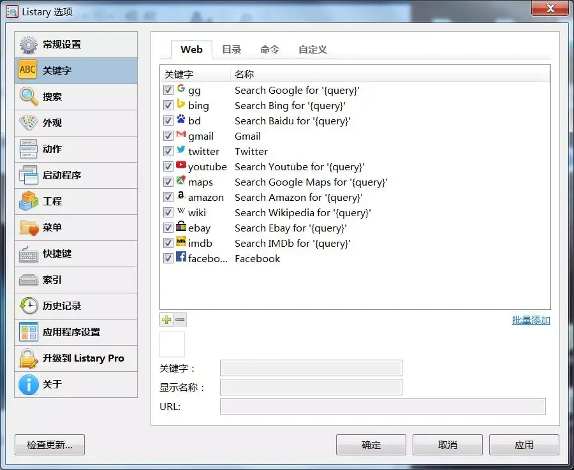Click the Amazon icon in amazon row
The height and width of the screenshot is (470, 574).
[x=181, y=196]
